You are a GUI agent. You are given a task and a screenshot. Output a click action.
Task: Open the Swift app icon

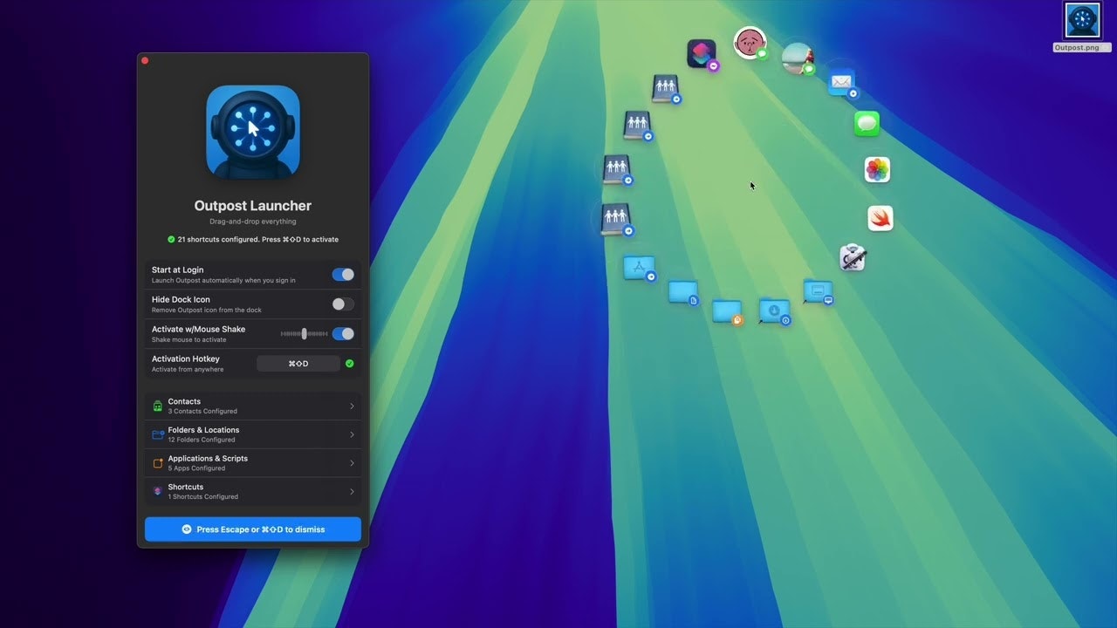881,218
